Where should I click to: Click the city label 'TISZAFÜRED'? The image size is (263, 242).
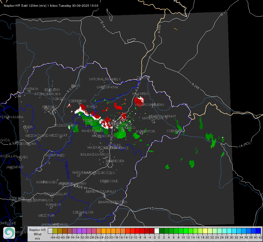(55, 155)
